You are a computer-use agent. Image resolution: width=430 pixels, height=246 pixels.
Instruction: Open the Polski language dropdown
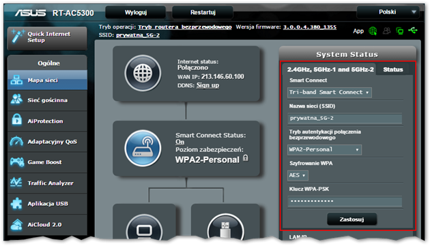[388, 12]
